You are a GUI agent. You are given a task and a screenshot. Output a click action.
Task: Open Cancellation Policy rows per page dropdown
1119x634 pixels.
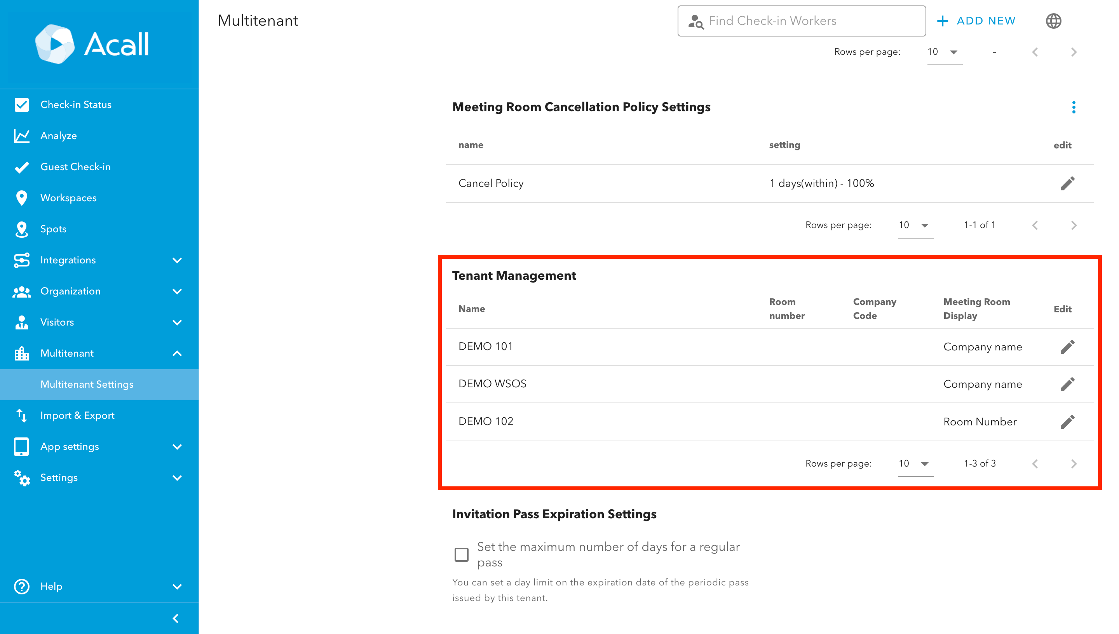click(916, 225)
